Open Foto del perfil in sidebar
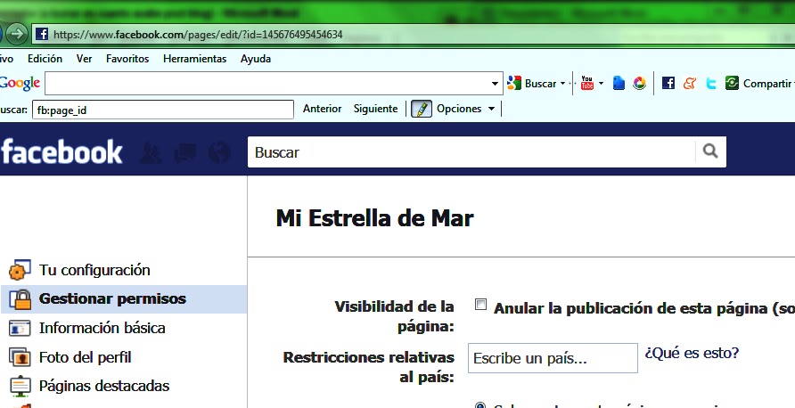 [x=86, y=357]
